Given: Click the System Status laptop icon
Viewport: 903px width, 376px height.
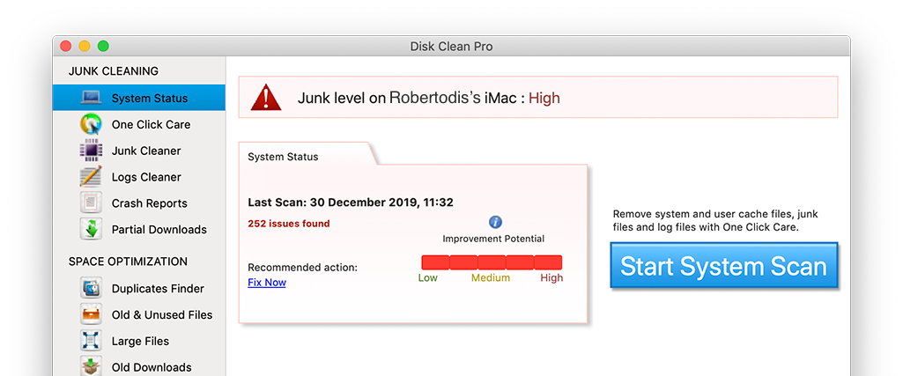Looking at the screenshot, I should (x=91, y=98).
